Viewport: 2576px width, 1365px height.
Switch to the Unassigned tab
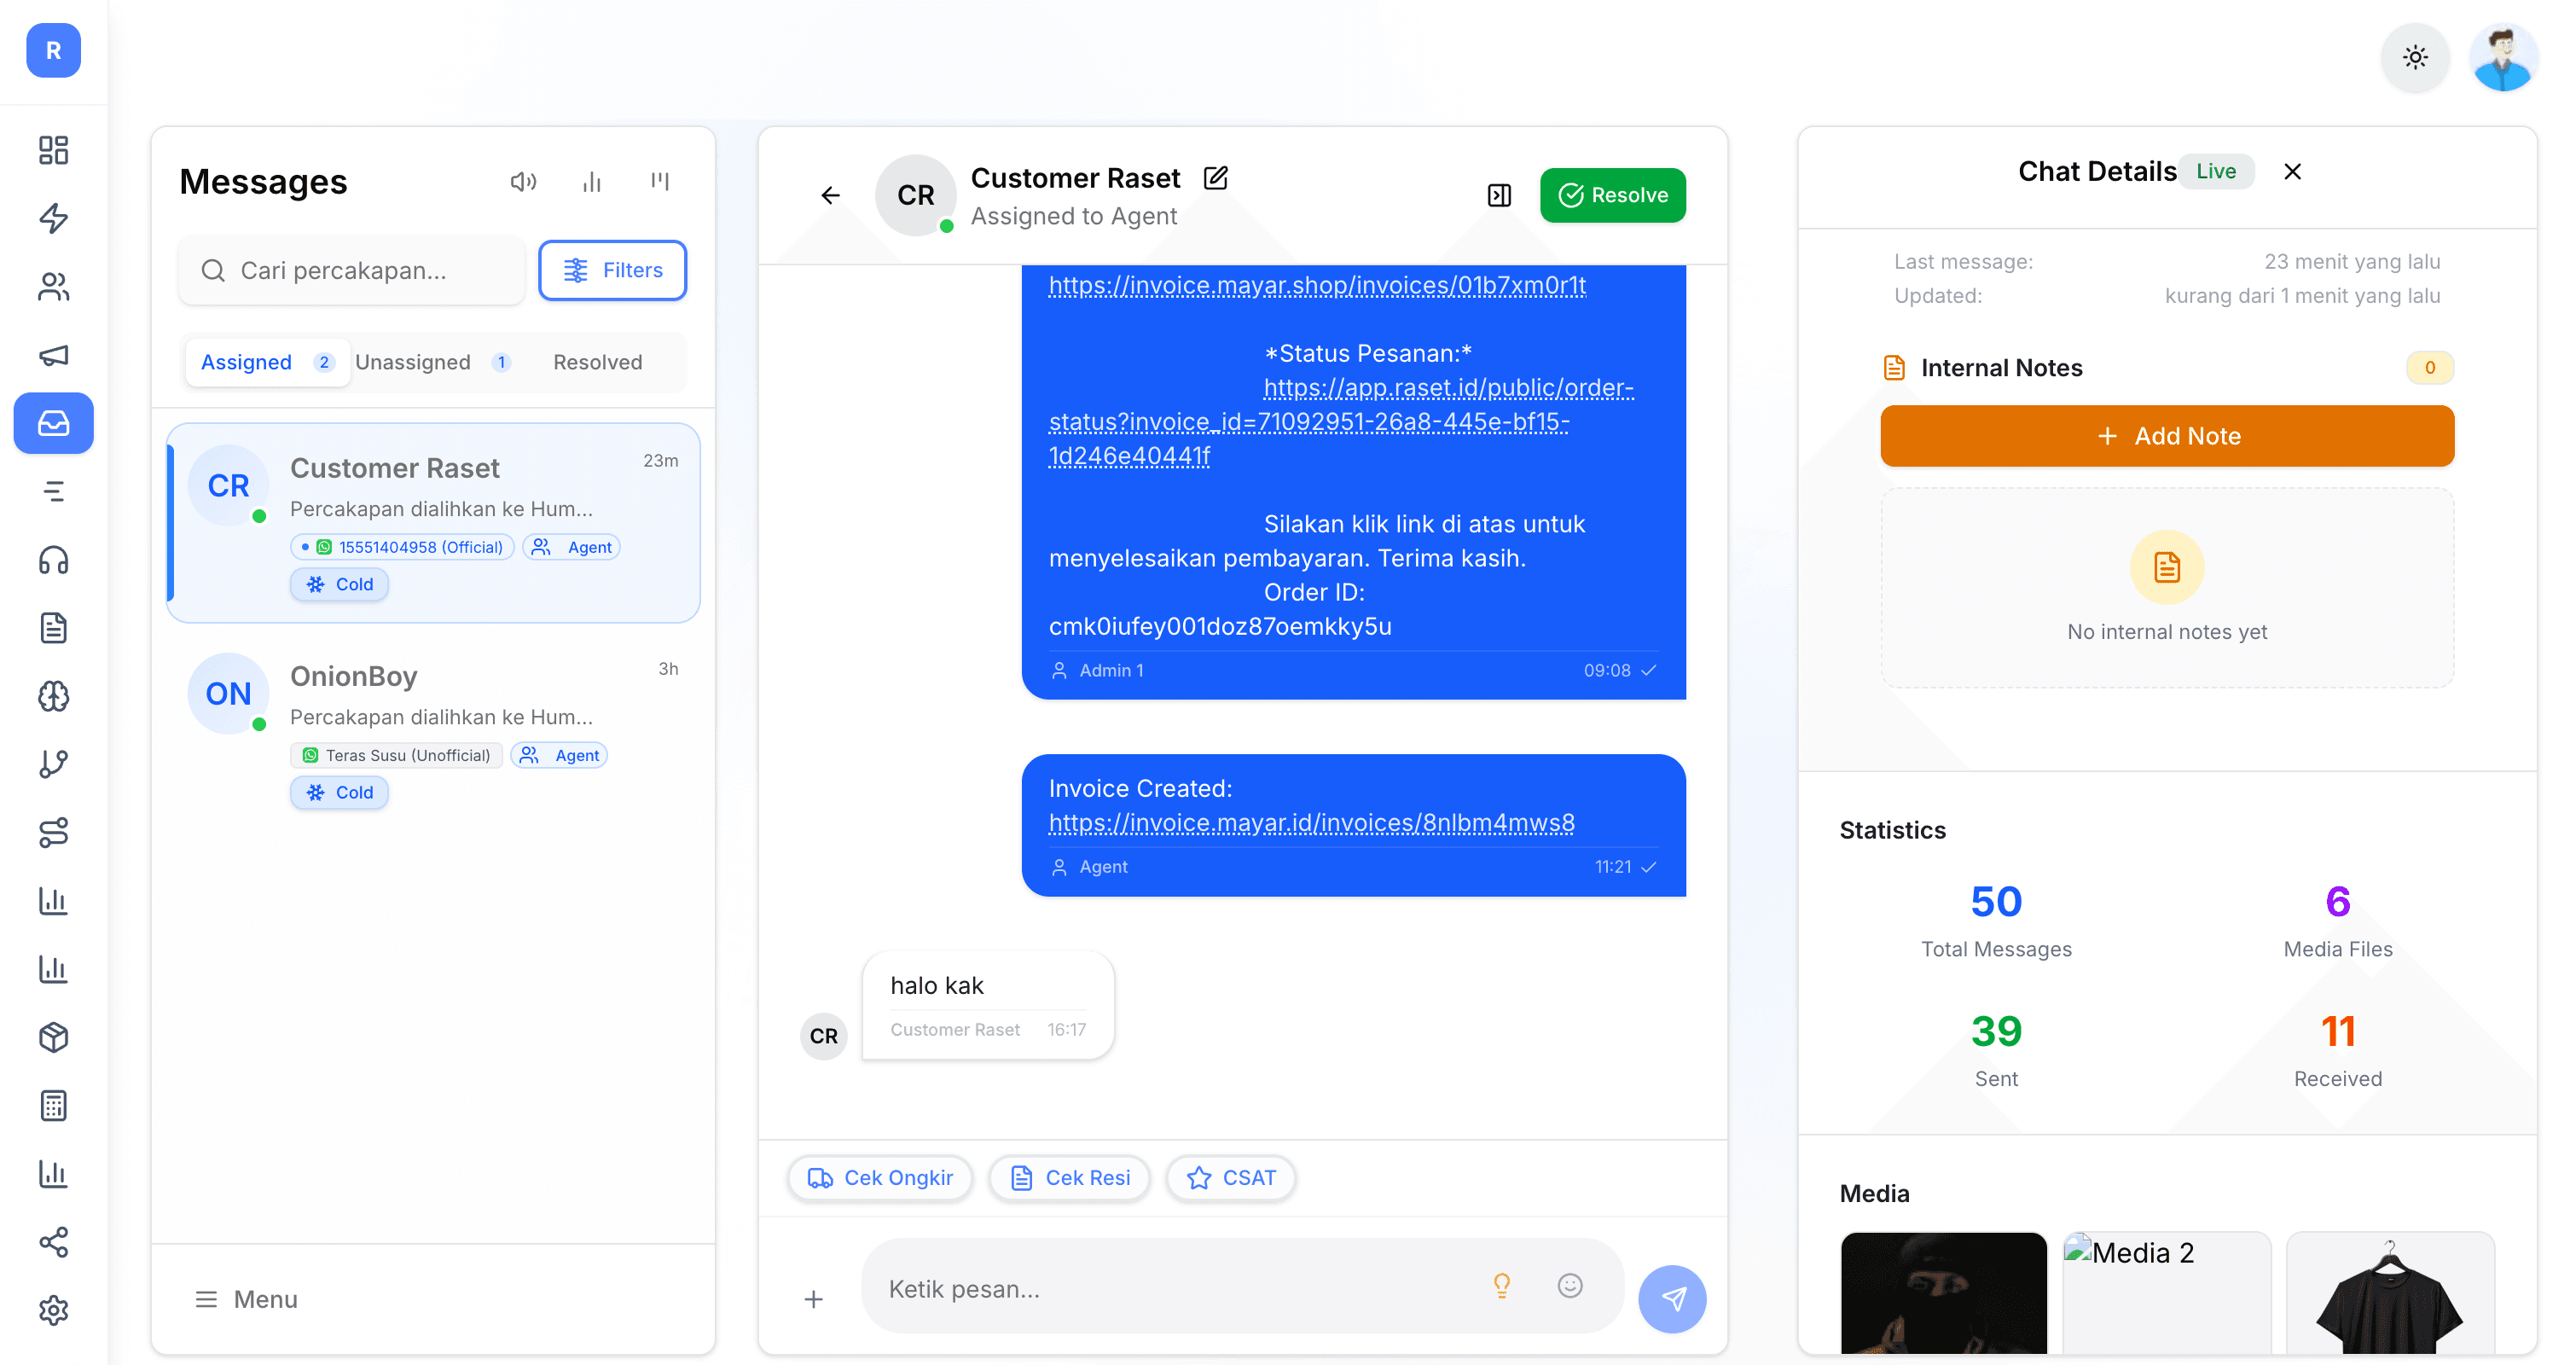point(414,362)
